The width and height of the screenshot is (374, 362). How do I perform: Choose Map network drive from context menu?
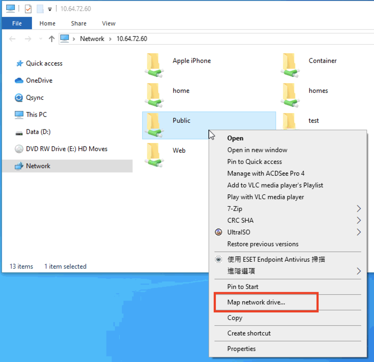(x=256, y=302)
